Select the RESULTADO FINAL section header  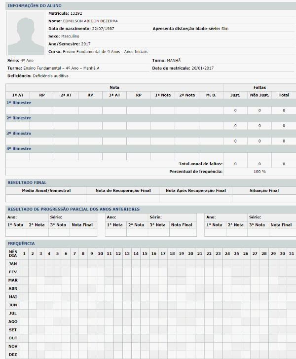(x=27, y=182)
